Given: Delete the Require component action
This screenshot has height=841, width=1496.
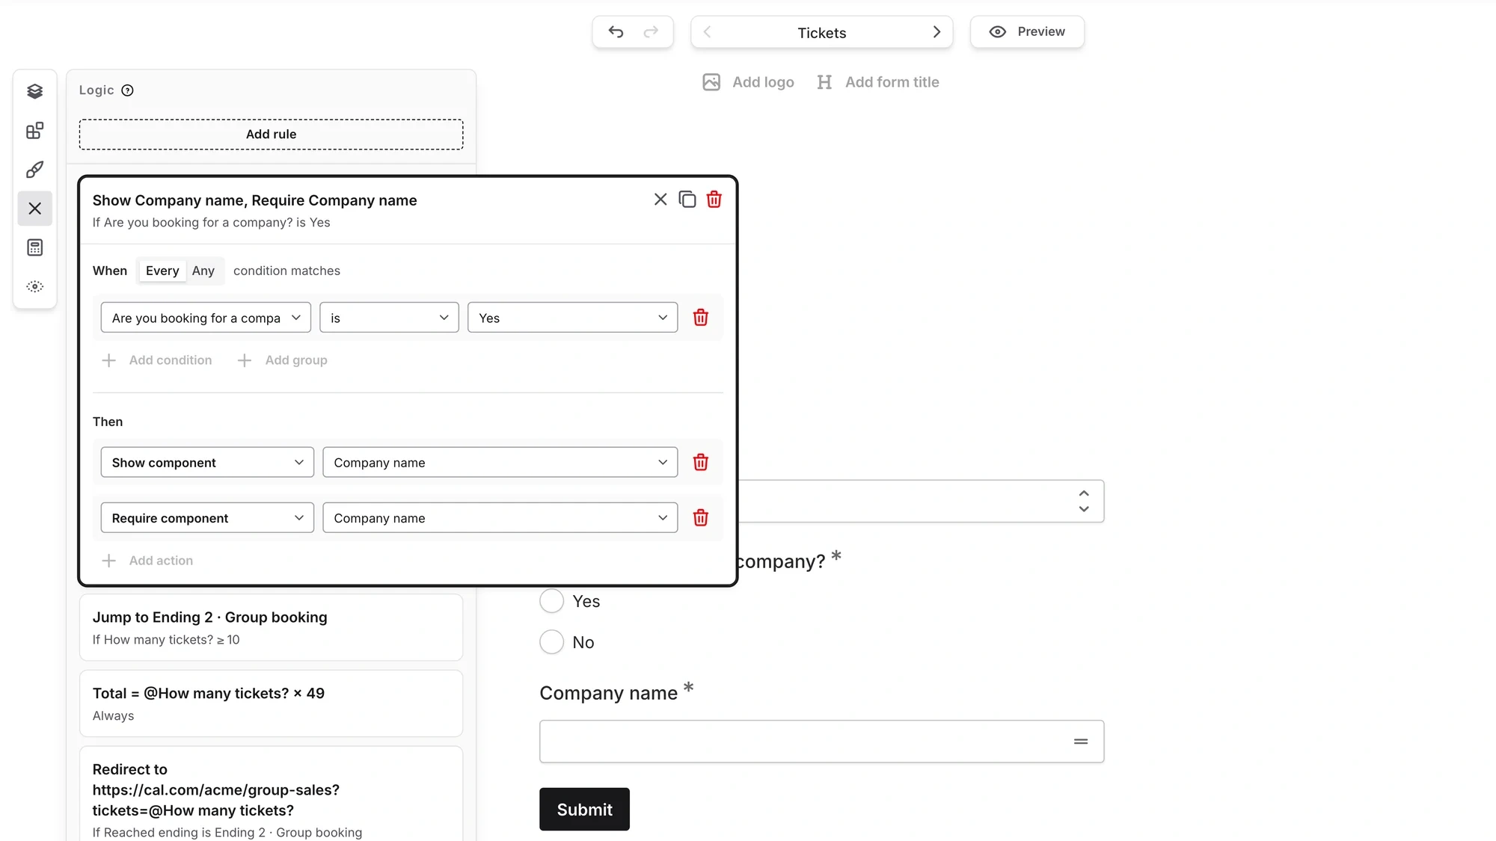Looking at the screenshot, I should click(701, 518).
